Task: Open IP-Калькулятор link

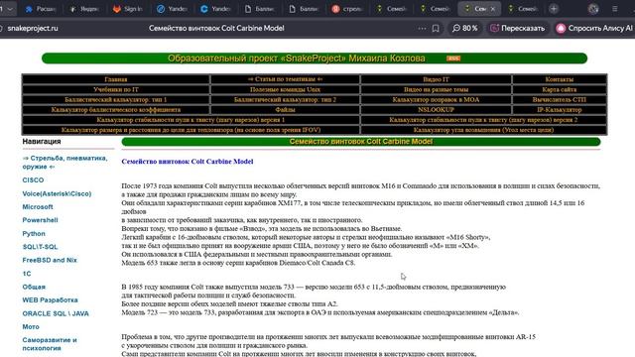Action: point(560,110)
